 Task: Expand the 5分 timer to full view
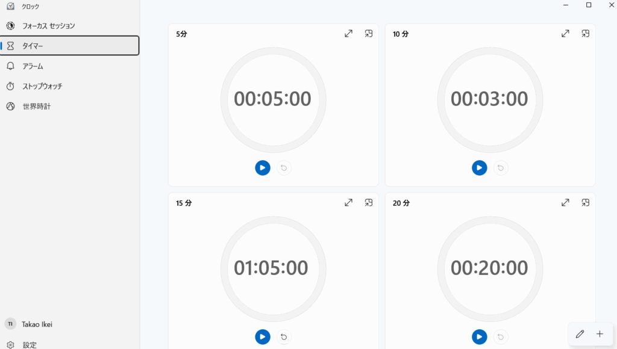click(x=349, y=34)
